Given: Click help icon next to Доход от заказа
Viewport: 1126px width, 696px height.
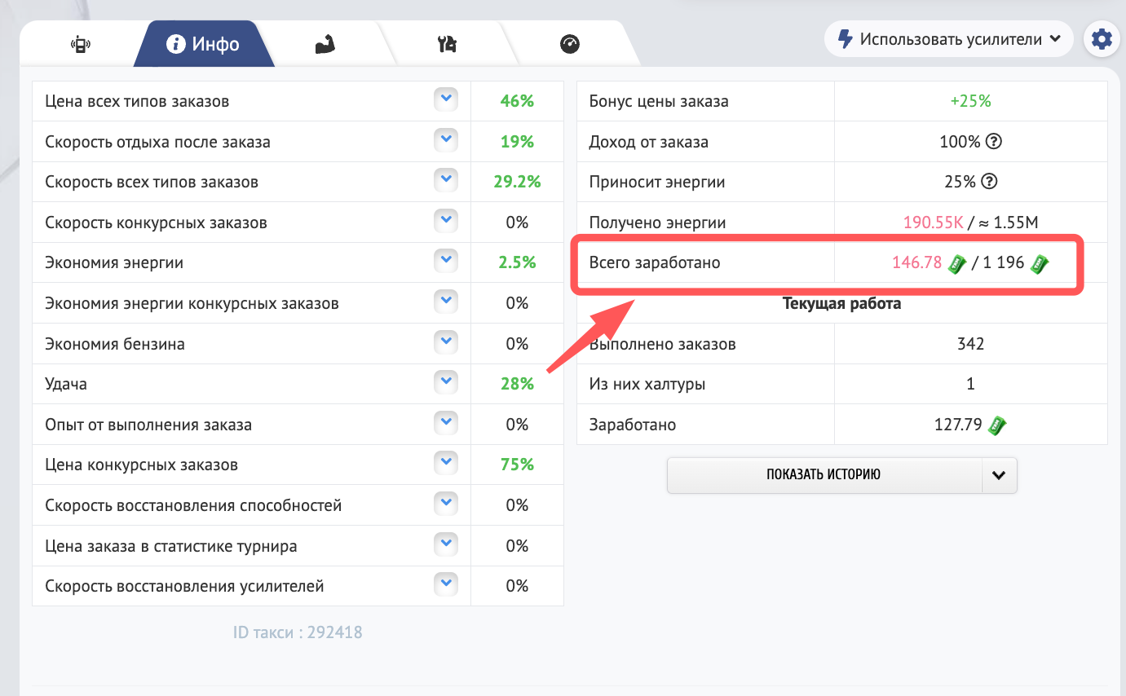Looking at the screenshot, I should pos(993,142).
